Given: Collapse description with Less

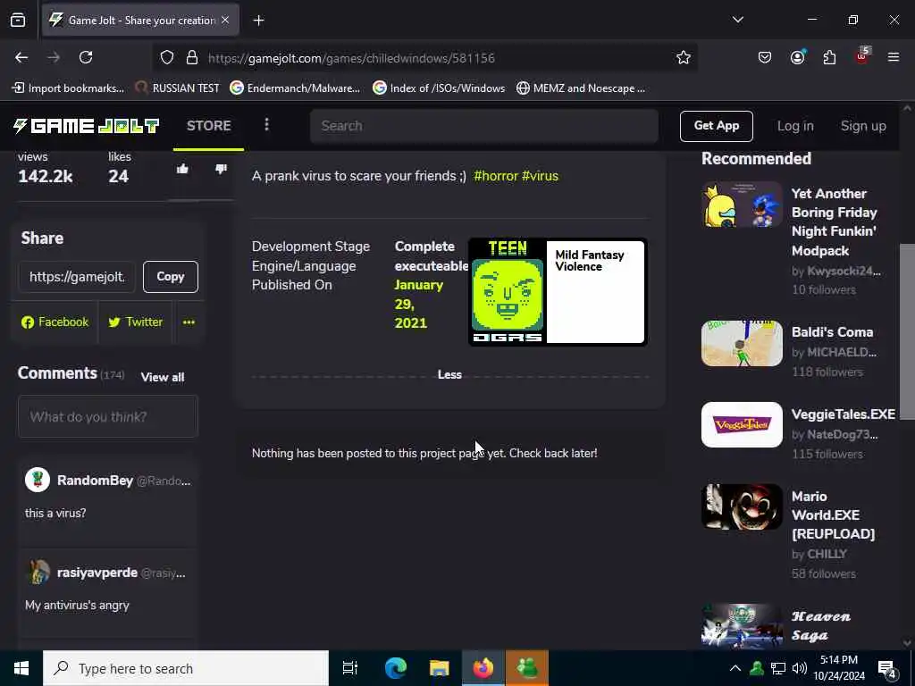Looking at the screenshot, I should 449,374.
